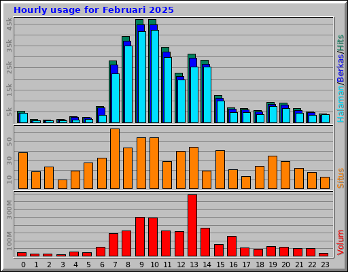Image resolution: width=348 pixels, height=272 pixels.
Task: Select the cyan Halaman bar for hour 19
Action: [x=273, y=114]
